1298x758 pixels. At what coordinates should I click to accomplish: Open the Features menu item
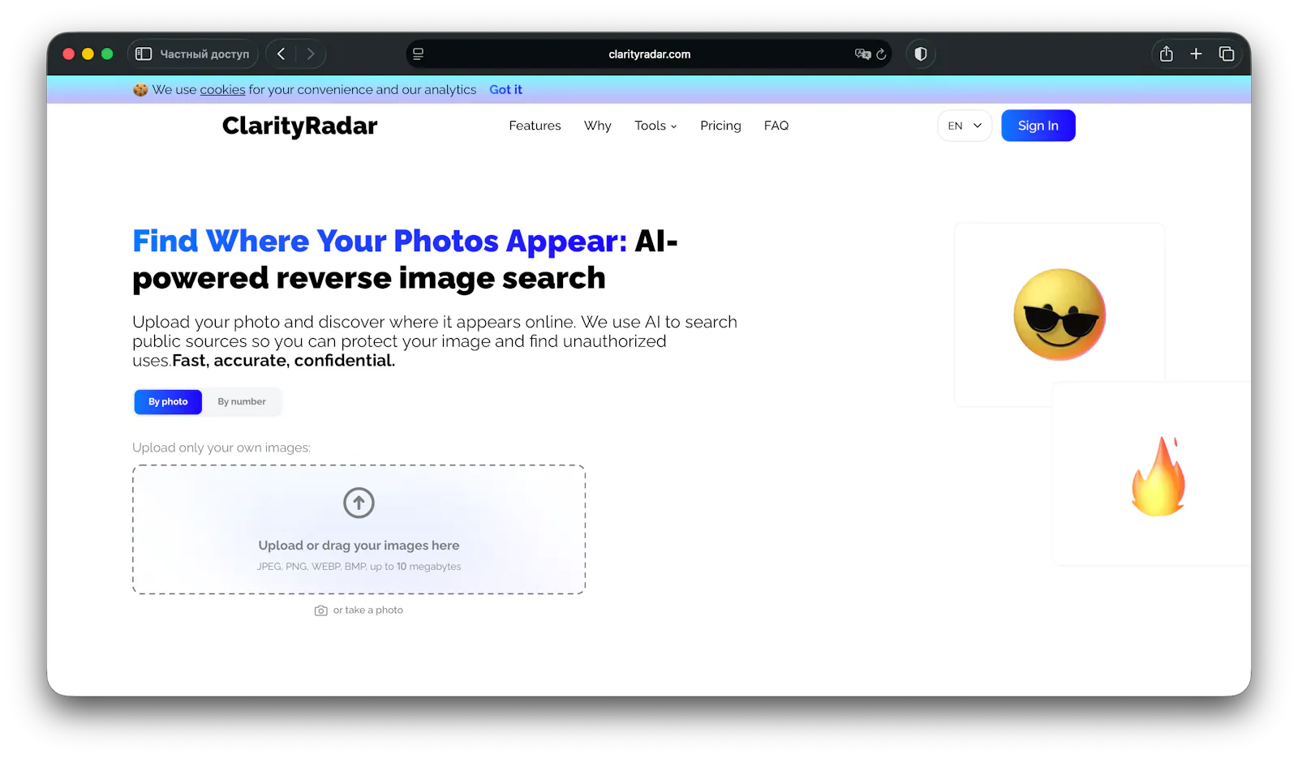coord(535,126)
